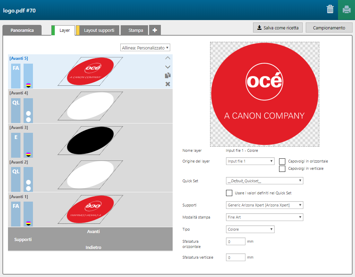Open the Supporti media dropdown
Viewport: 355px width, 277px height.
pos(265,205)
